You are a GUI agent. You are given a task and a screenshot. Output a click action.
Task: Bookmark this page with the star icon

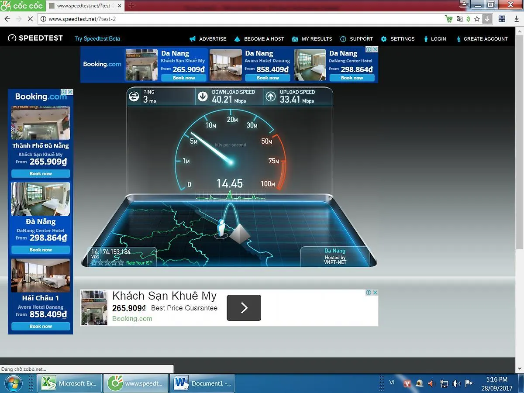click(477, 19)
